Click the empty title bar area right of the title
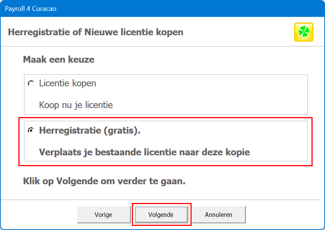Viewport: 325px width, 230px height. click(188, 8)
